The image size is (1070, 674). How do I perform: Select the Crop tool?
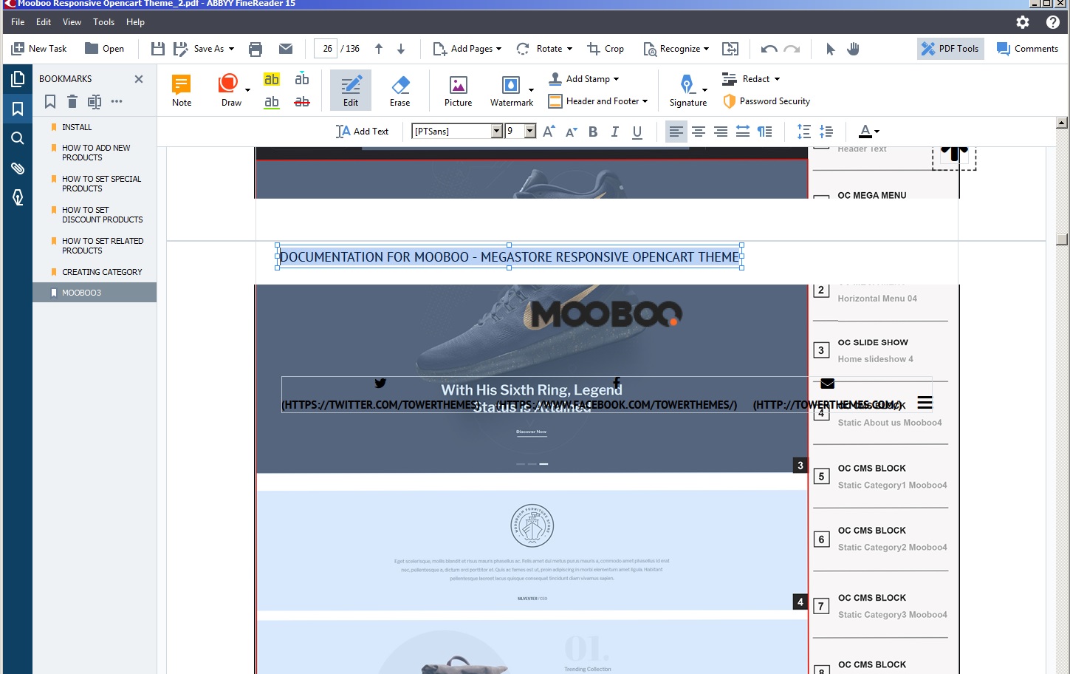606,49
